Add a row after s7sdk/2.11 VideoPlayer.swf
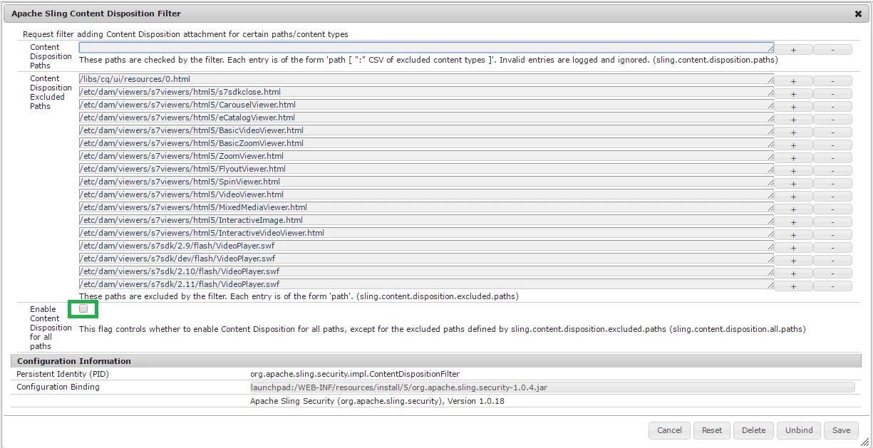The width and height of the screenshot is (873, 448). point(793,286)
